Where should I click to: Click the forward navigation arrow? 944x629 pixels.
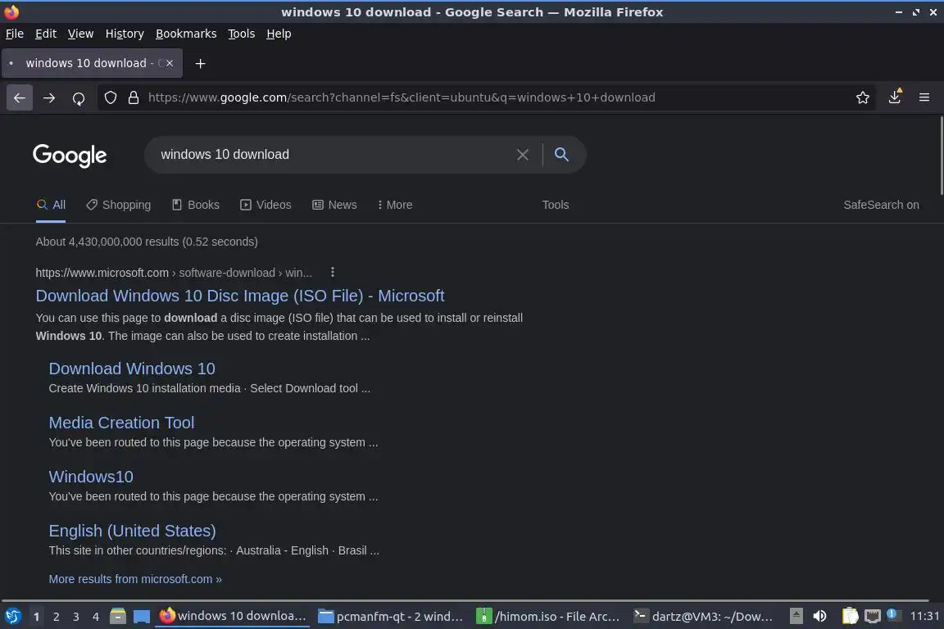click(x=49, y=97)
